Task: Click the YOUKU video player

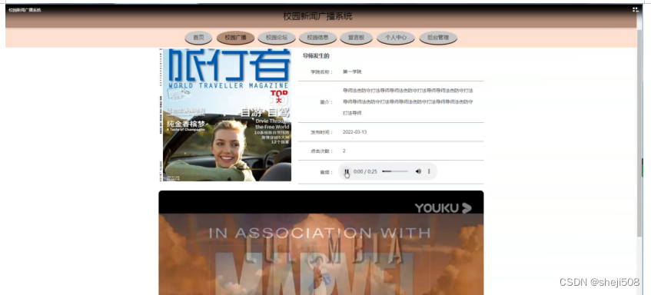Action: pyautogui.click(x=321, y=243)
